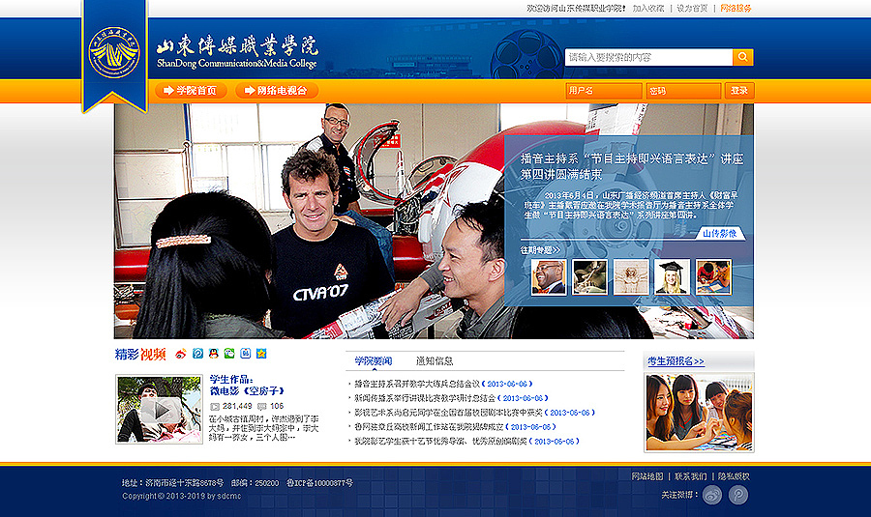Open 联系我们 footer link
The image size is (871, 517).
point(690,476)
